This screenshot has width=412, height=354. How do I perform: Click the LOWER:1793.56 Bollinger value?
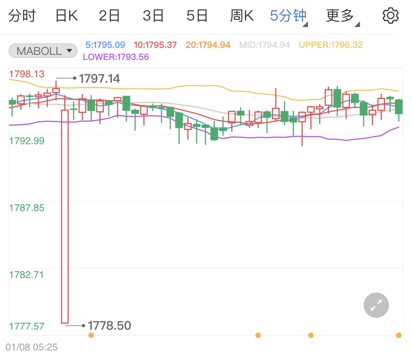116,57
